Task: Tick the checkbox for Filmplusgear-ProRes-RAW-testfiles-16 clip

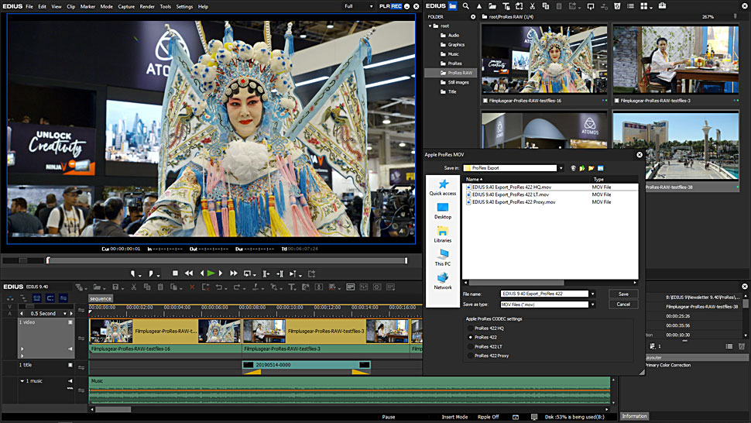Action: 485,101
